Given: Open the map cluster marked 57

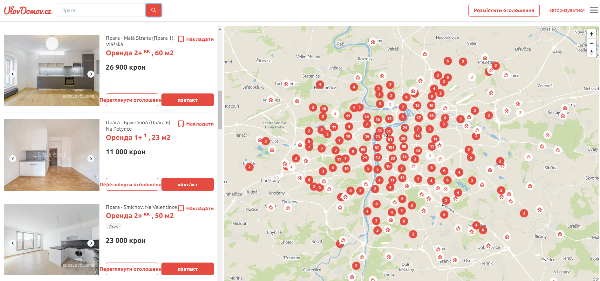Looking at the screenshot, I should pos(377,147).
